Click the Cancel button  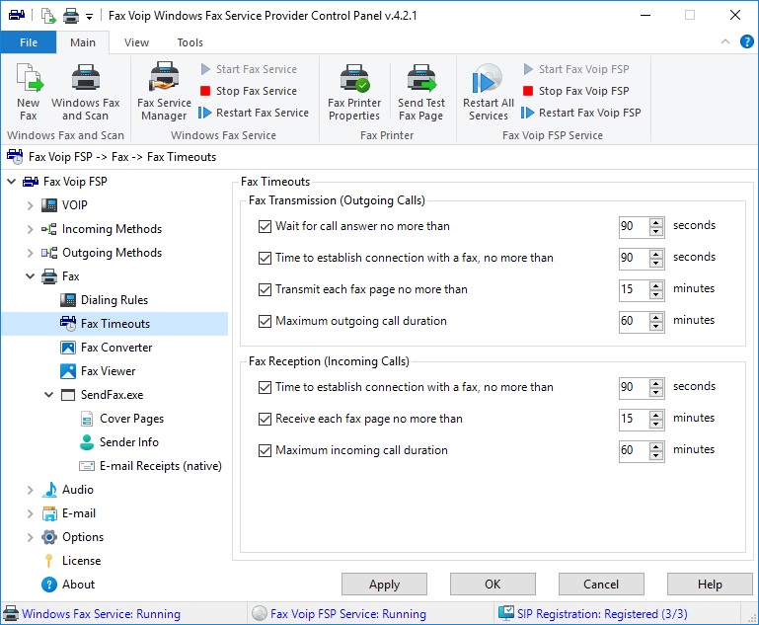coord(601,585)
